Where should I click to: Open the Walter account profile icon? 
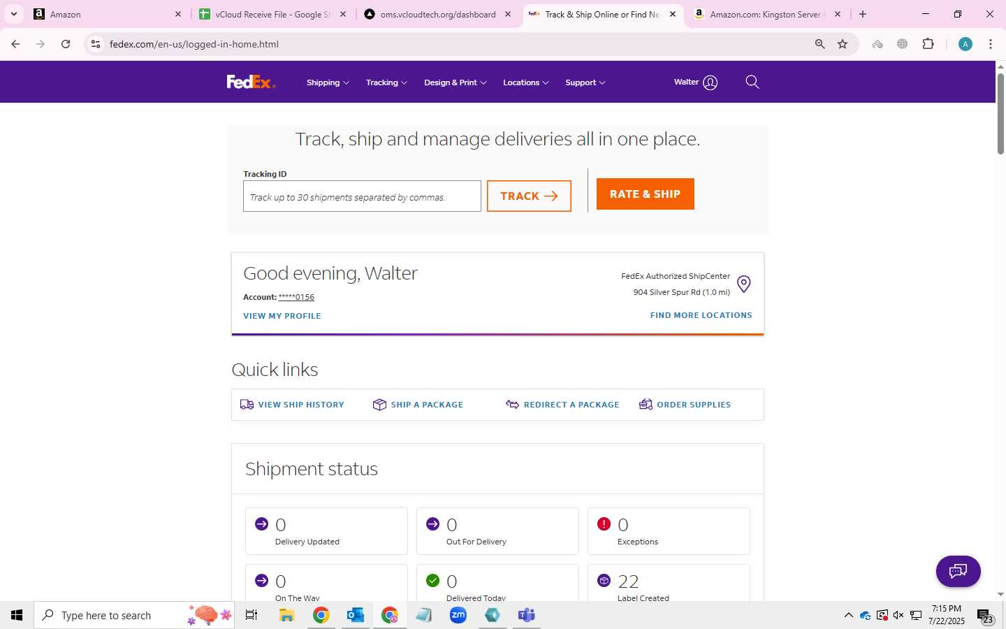click(x=710, y=82)
